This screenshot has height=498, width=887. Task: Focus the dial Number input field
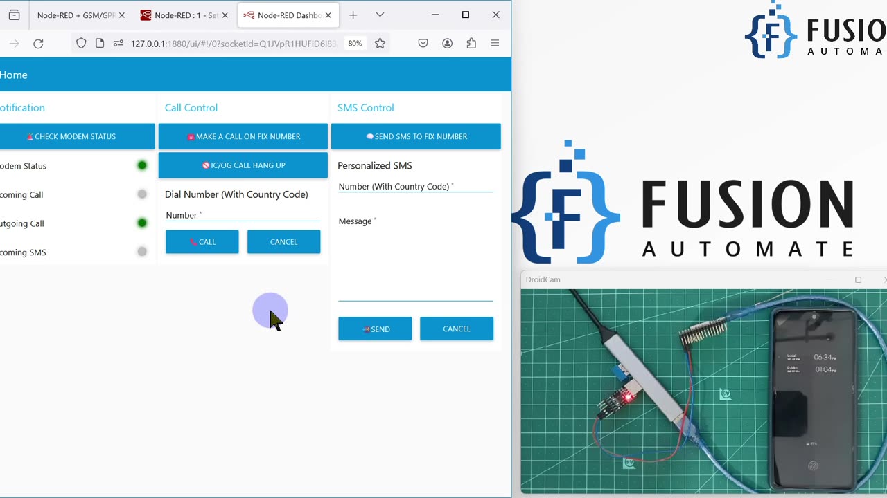tap(243, 215)
